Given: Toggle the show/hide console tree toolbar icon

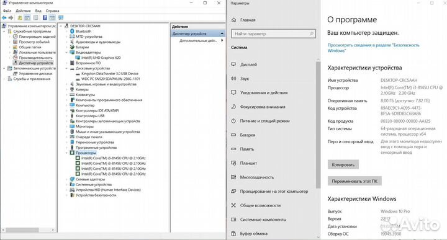Looking at the screenshot, I should [x=27, y=17].
